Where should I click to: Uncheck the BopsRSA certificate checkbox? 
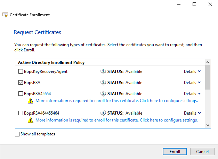(21, 83)
